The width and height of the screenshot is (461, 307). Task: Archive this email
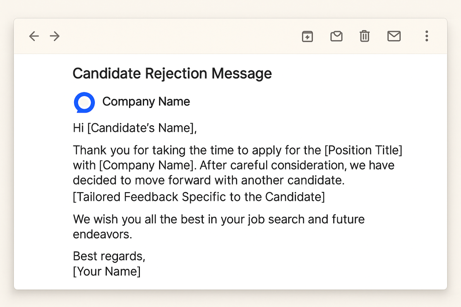[336, 36]
